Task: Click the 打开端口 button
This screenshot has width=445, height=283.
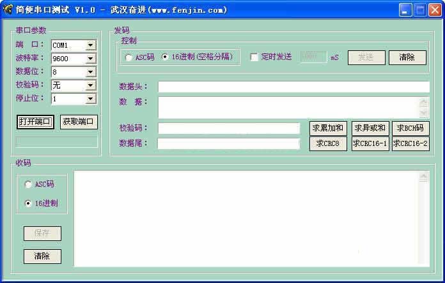Action: click(35, 122)
